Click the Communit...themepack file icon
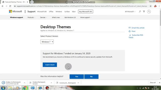Image resolution: width=161 pixels, height=90 pixels. pos(57,83)
